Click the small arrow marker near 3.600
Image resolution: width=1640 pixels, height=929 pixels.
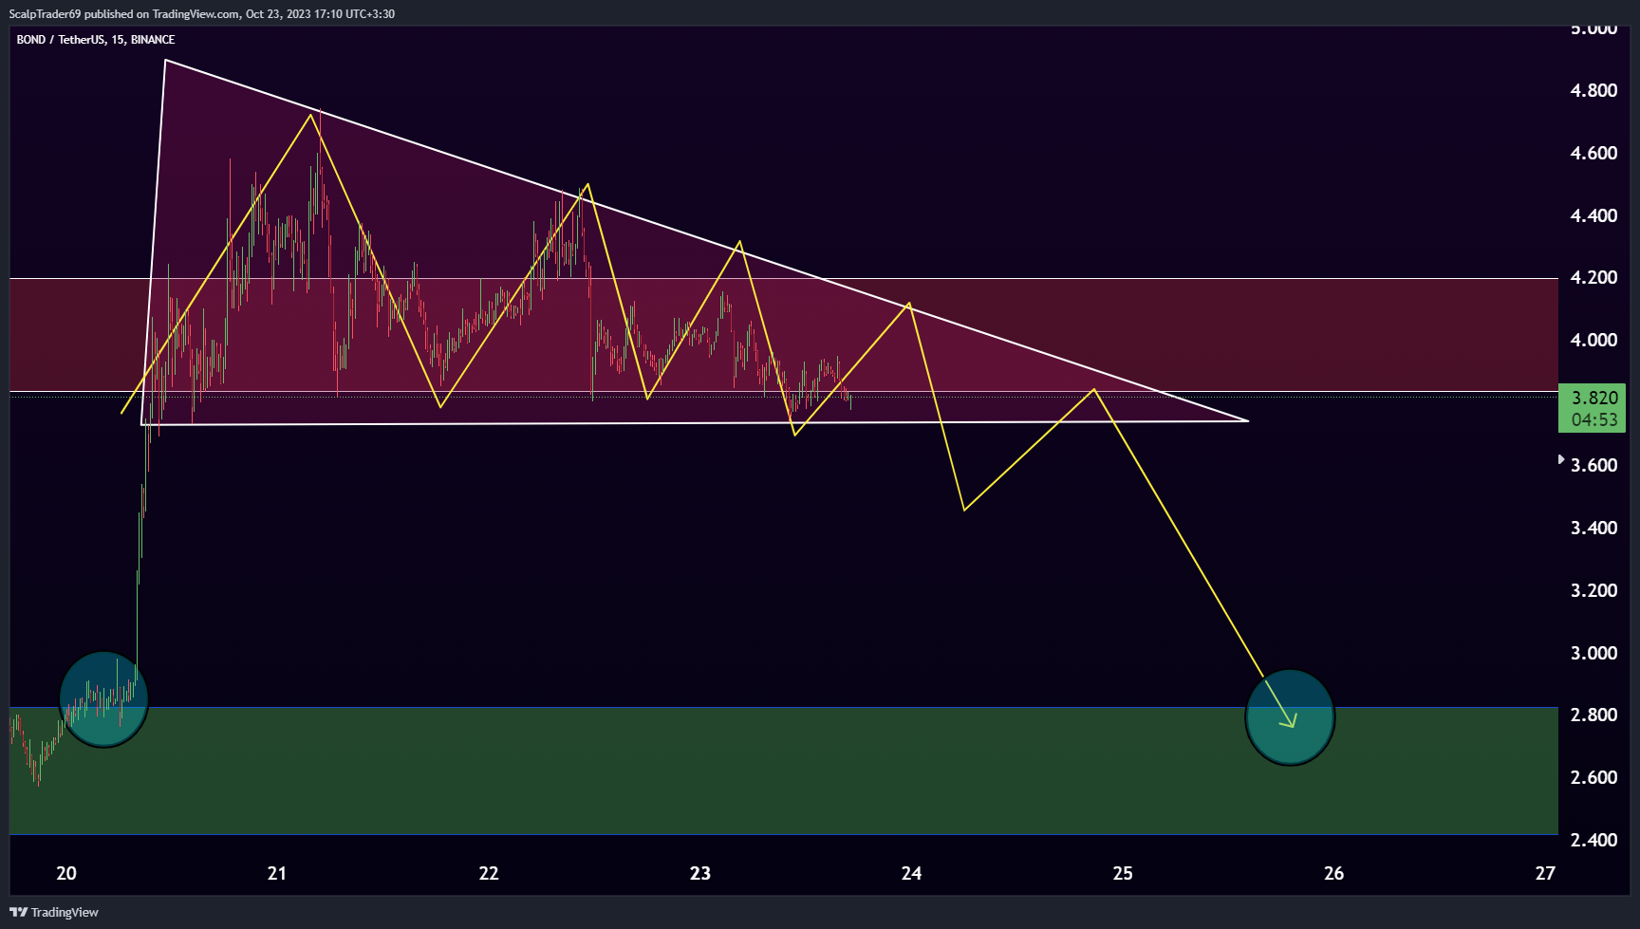[x=1561, y=459]
